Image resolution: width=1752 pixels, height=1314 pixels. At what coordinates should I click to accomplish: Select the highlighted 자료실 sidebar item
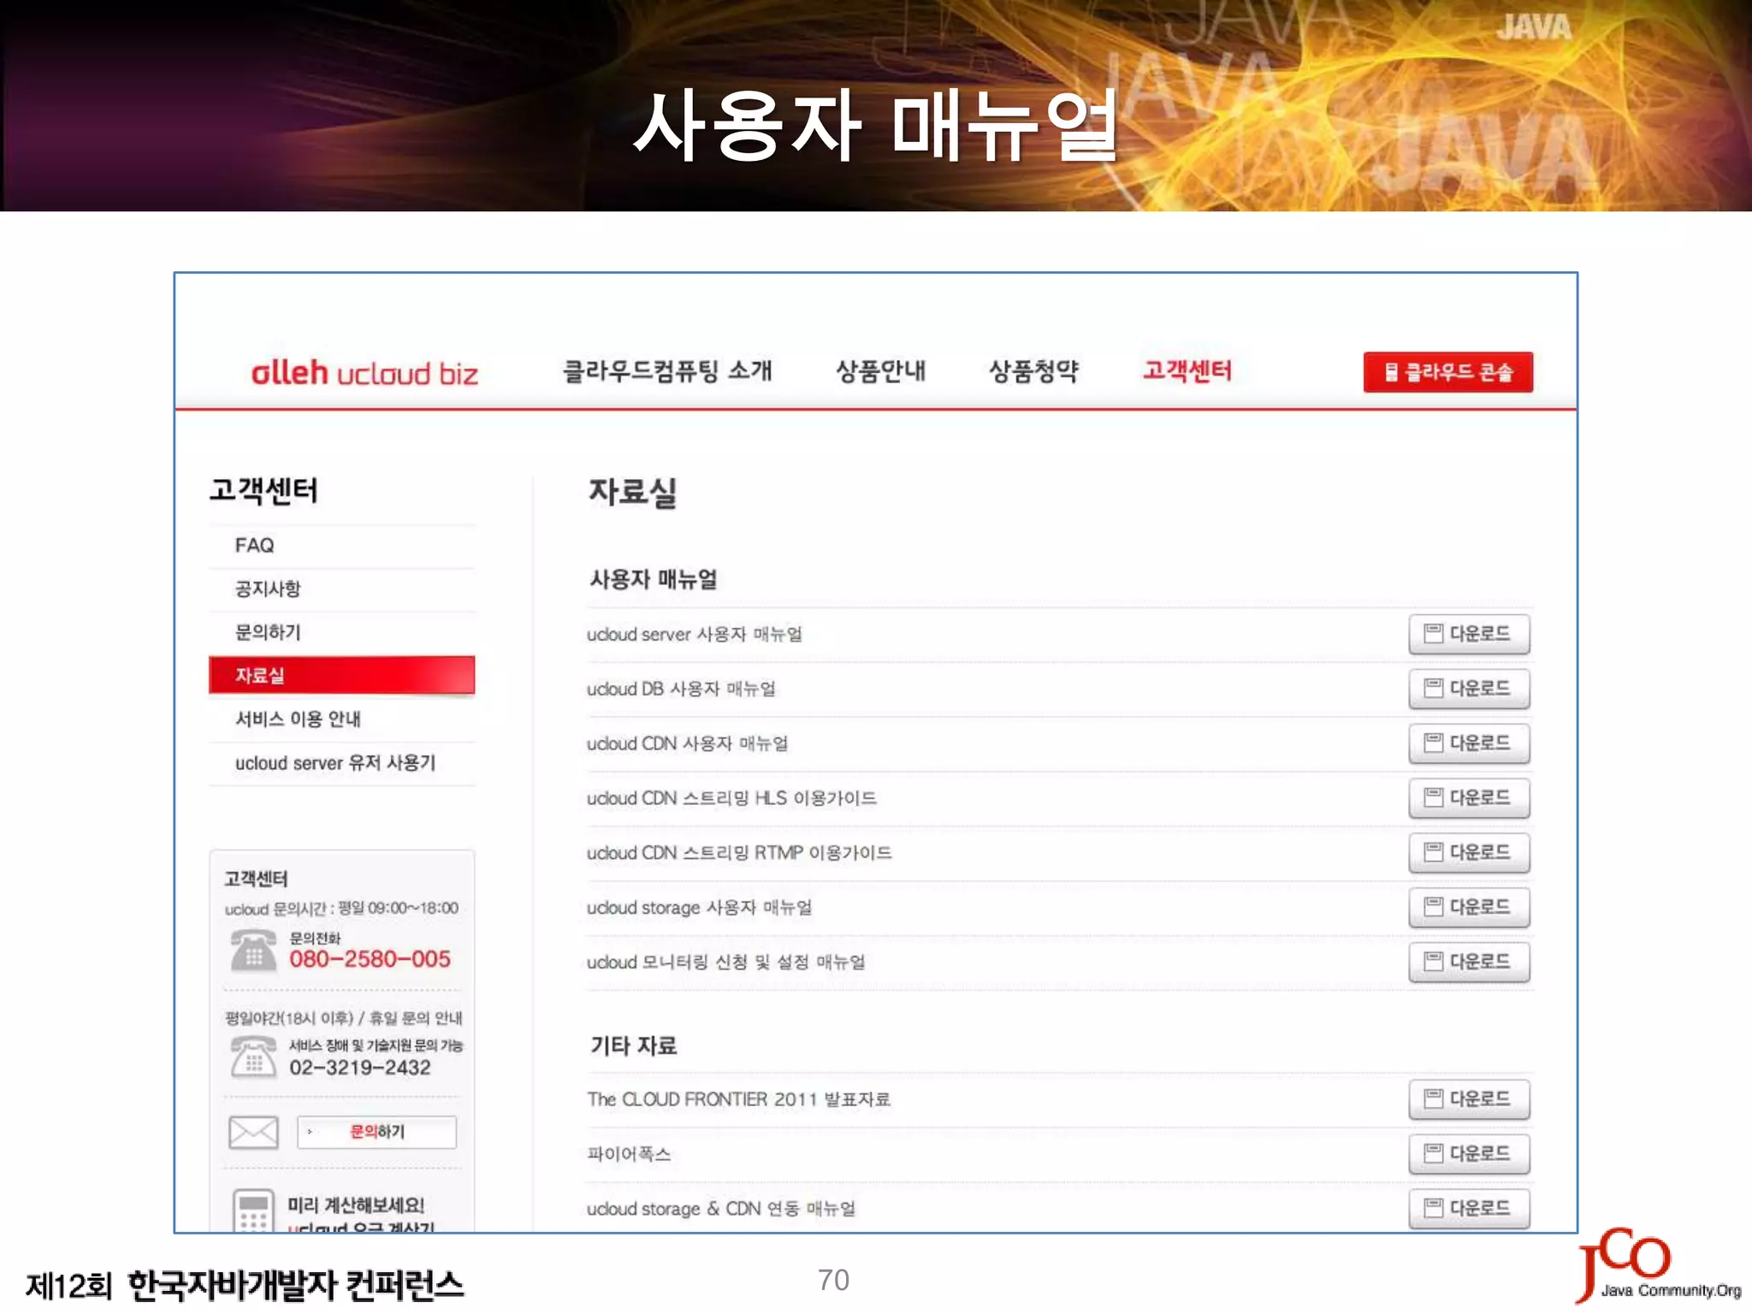(x=341, y=676)
